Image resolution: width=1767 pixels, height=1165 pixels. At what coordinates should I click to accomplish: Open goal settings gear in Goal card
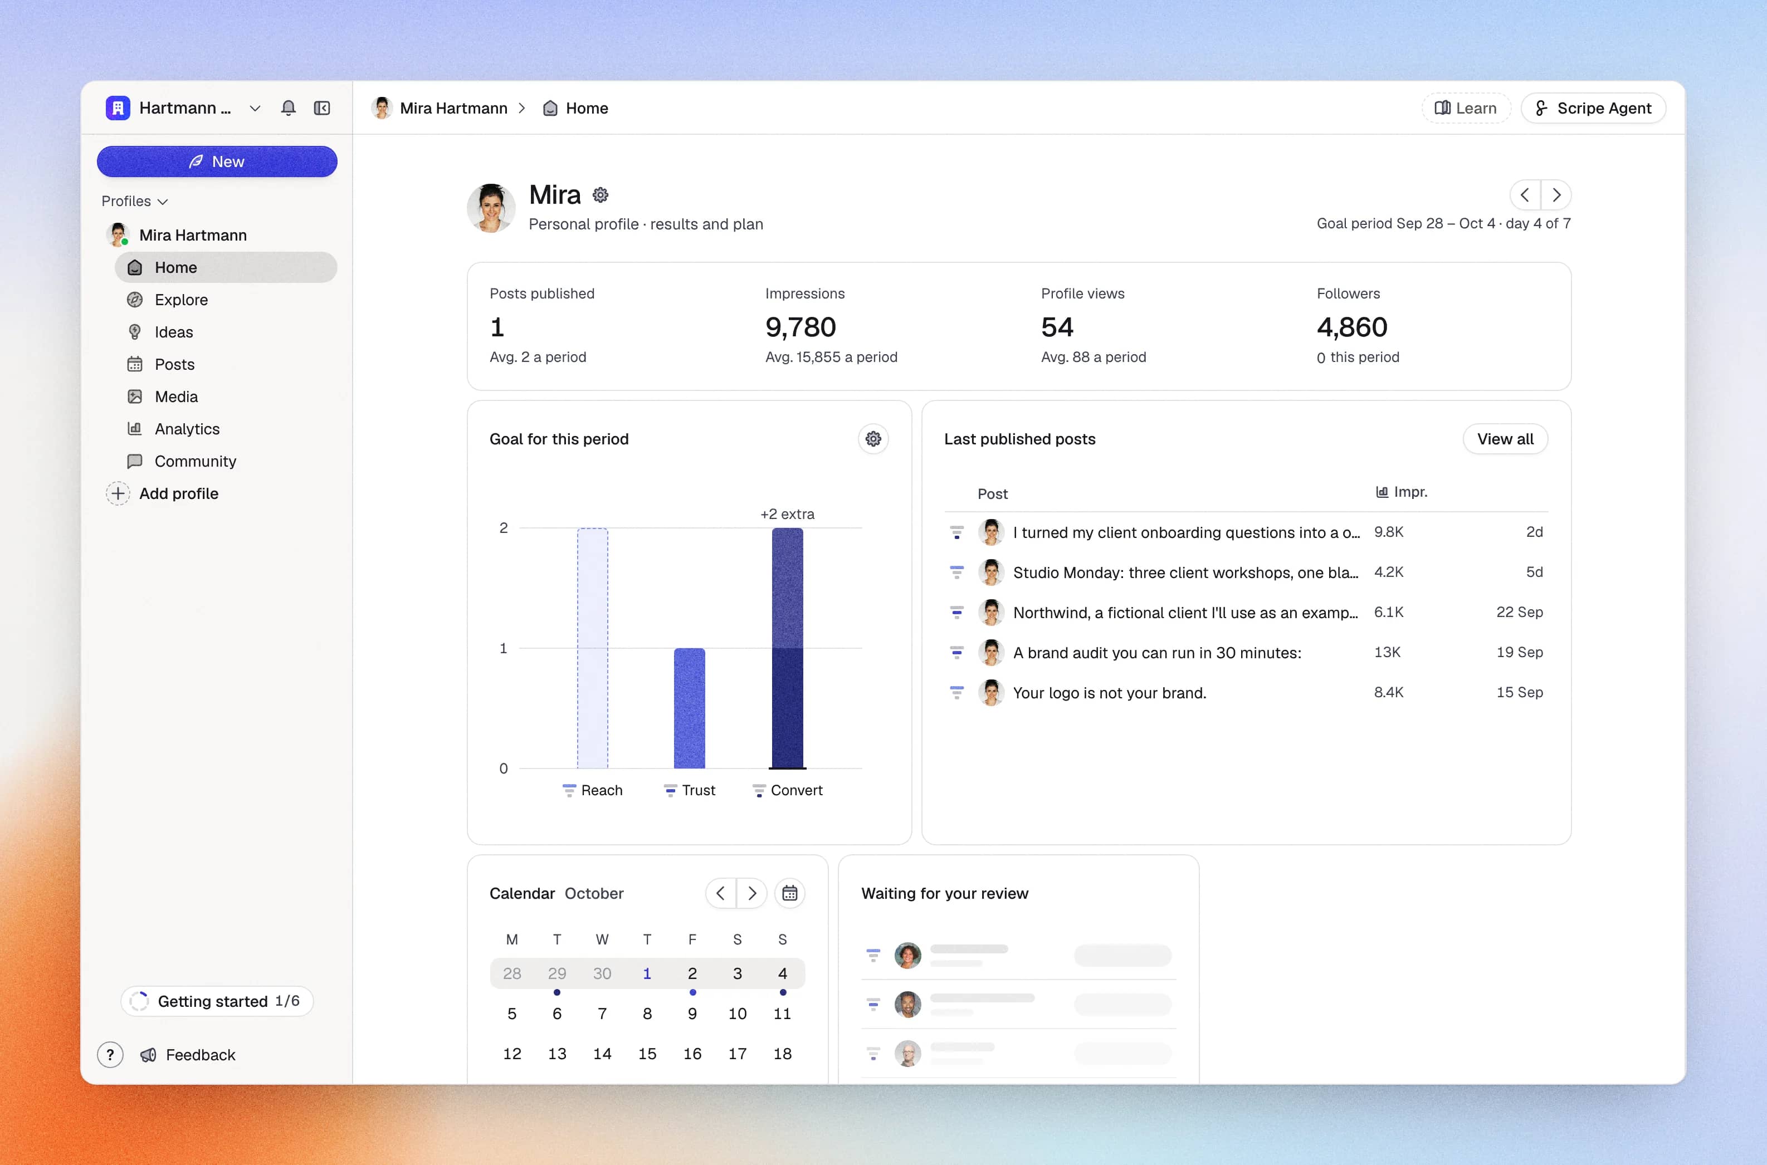pos(873,439)
